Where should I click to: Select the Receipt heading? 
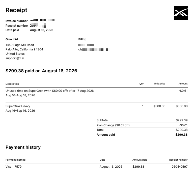(x=16, y=10)
